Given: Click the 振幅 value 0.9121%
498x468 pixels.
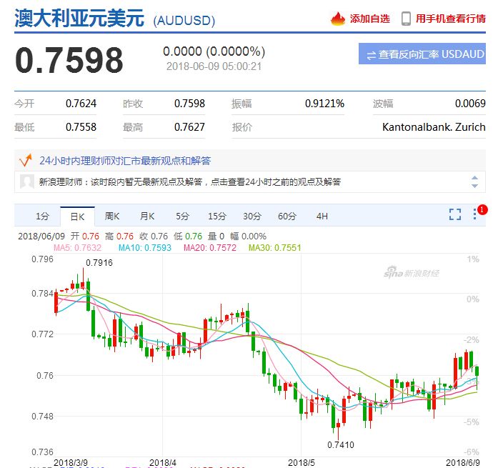Looking at the screenshot, I should pyautogui.click(x=324, y=104).
